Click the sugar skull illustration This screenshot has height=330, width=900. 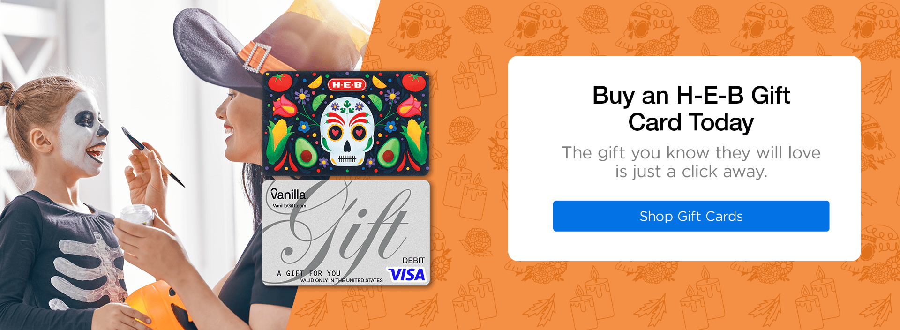(x=346, y=132)
